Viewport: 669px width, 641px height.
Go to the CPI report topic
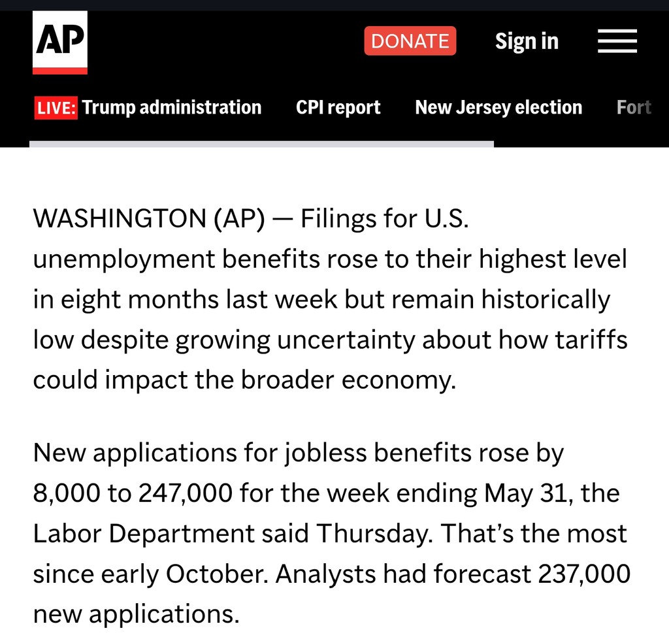[x=338, y=108]
